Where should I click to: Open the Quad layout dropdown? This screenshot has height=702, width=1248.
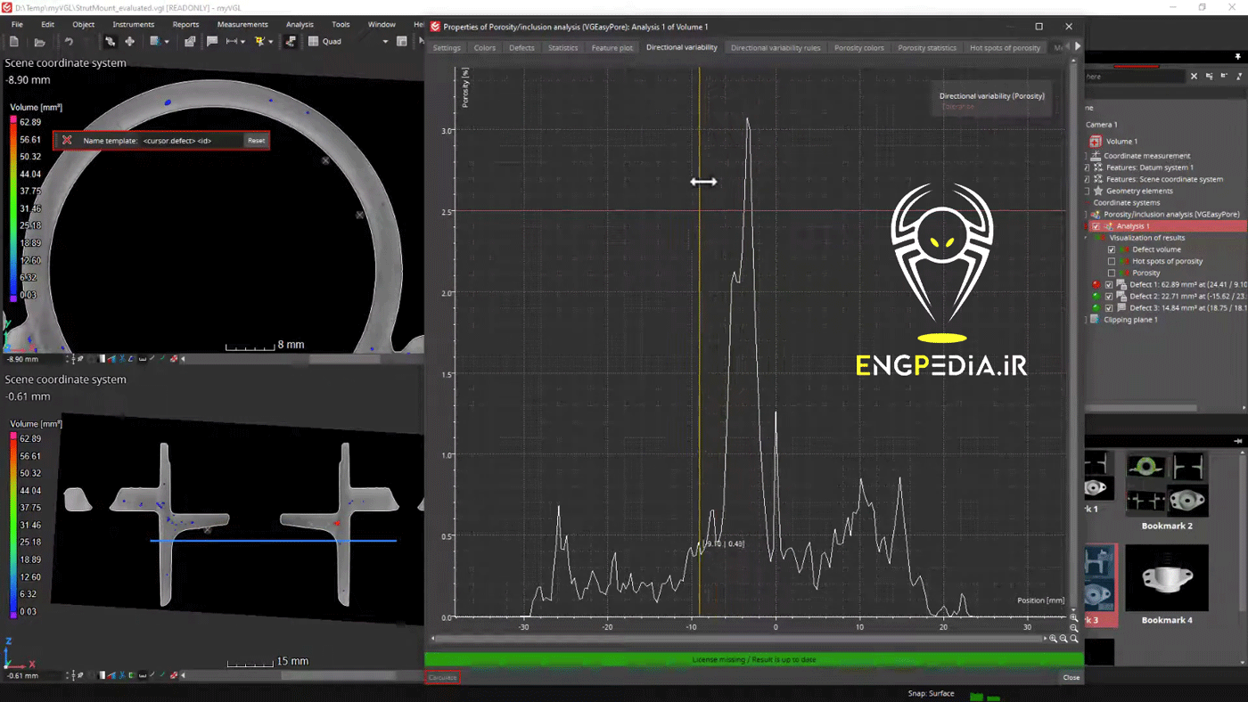385,41
